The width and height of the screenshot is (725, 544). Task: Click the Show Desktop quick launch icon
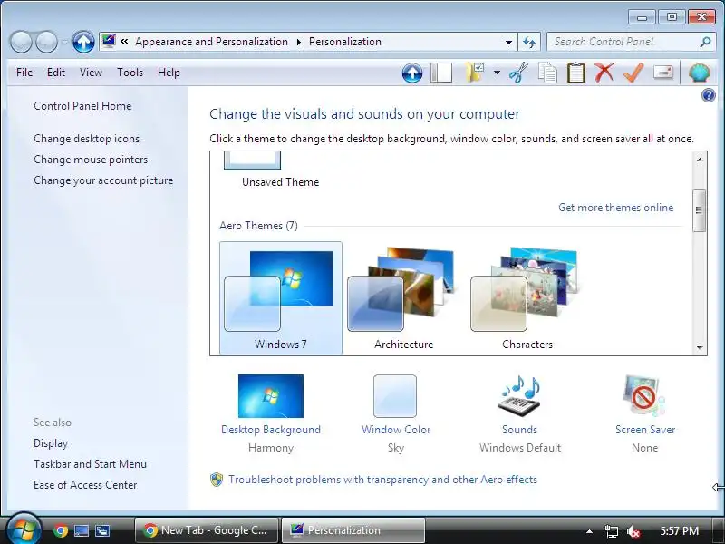click(x=82, y=530)
